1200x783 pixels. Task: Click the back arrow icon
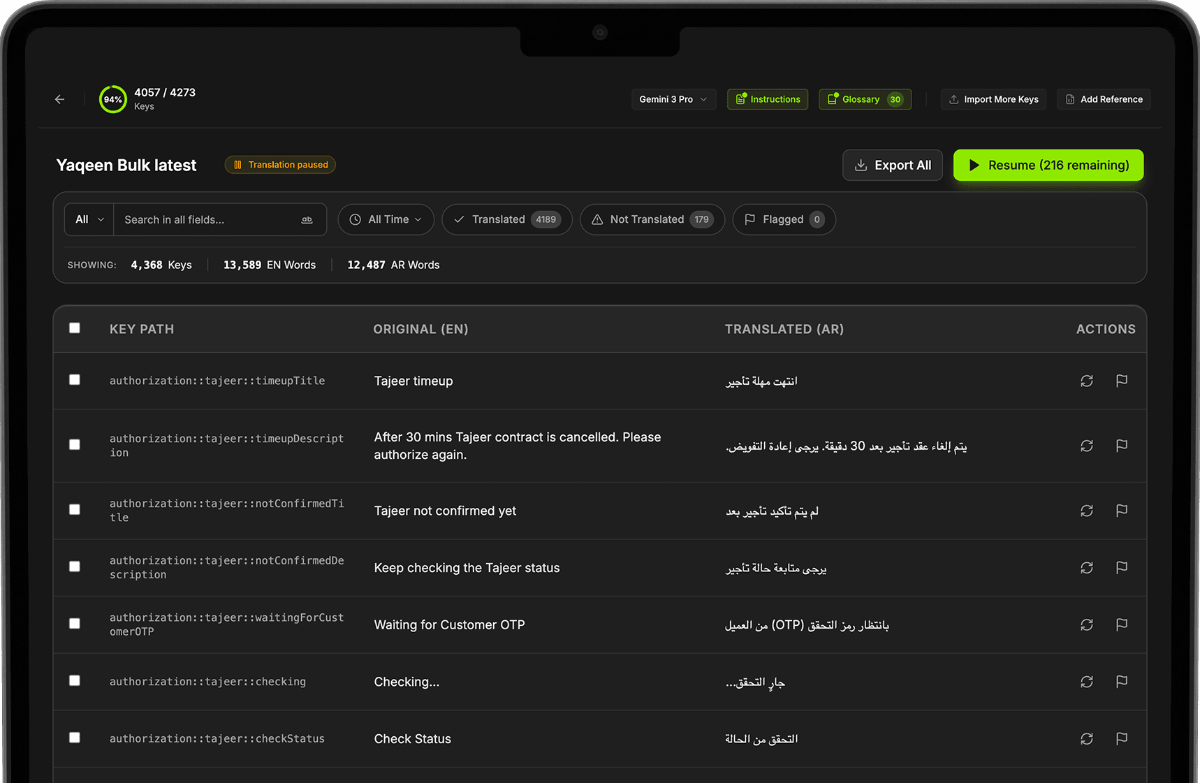pyautogui.click(x=60, y=99)
